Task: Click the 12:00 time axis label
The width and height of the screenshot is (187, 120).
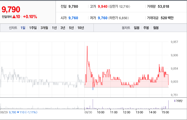Action: coord(127,112)
